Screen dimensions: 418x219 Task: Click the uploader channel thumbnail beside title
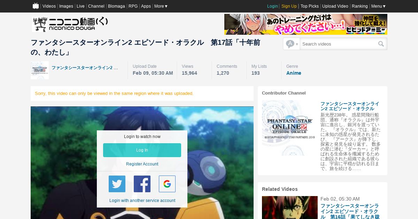[x=40, y=70]
